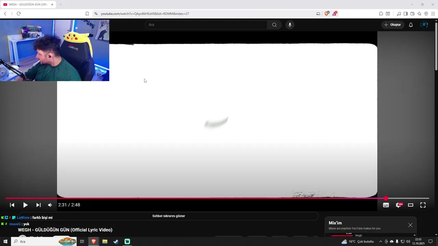Open File Explorer from the taskbar
This screenshot has height=246, width=438.
point(105,242)
